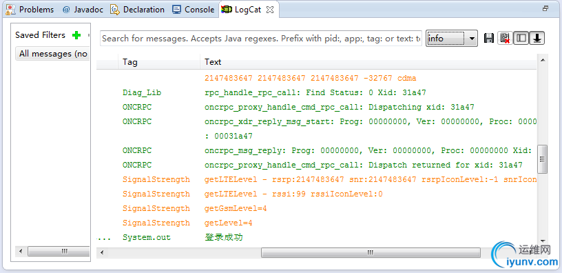Open the Console tab
Image resolution: width=562 pixels, height=273 pixels.
[x=193, y=10]
